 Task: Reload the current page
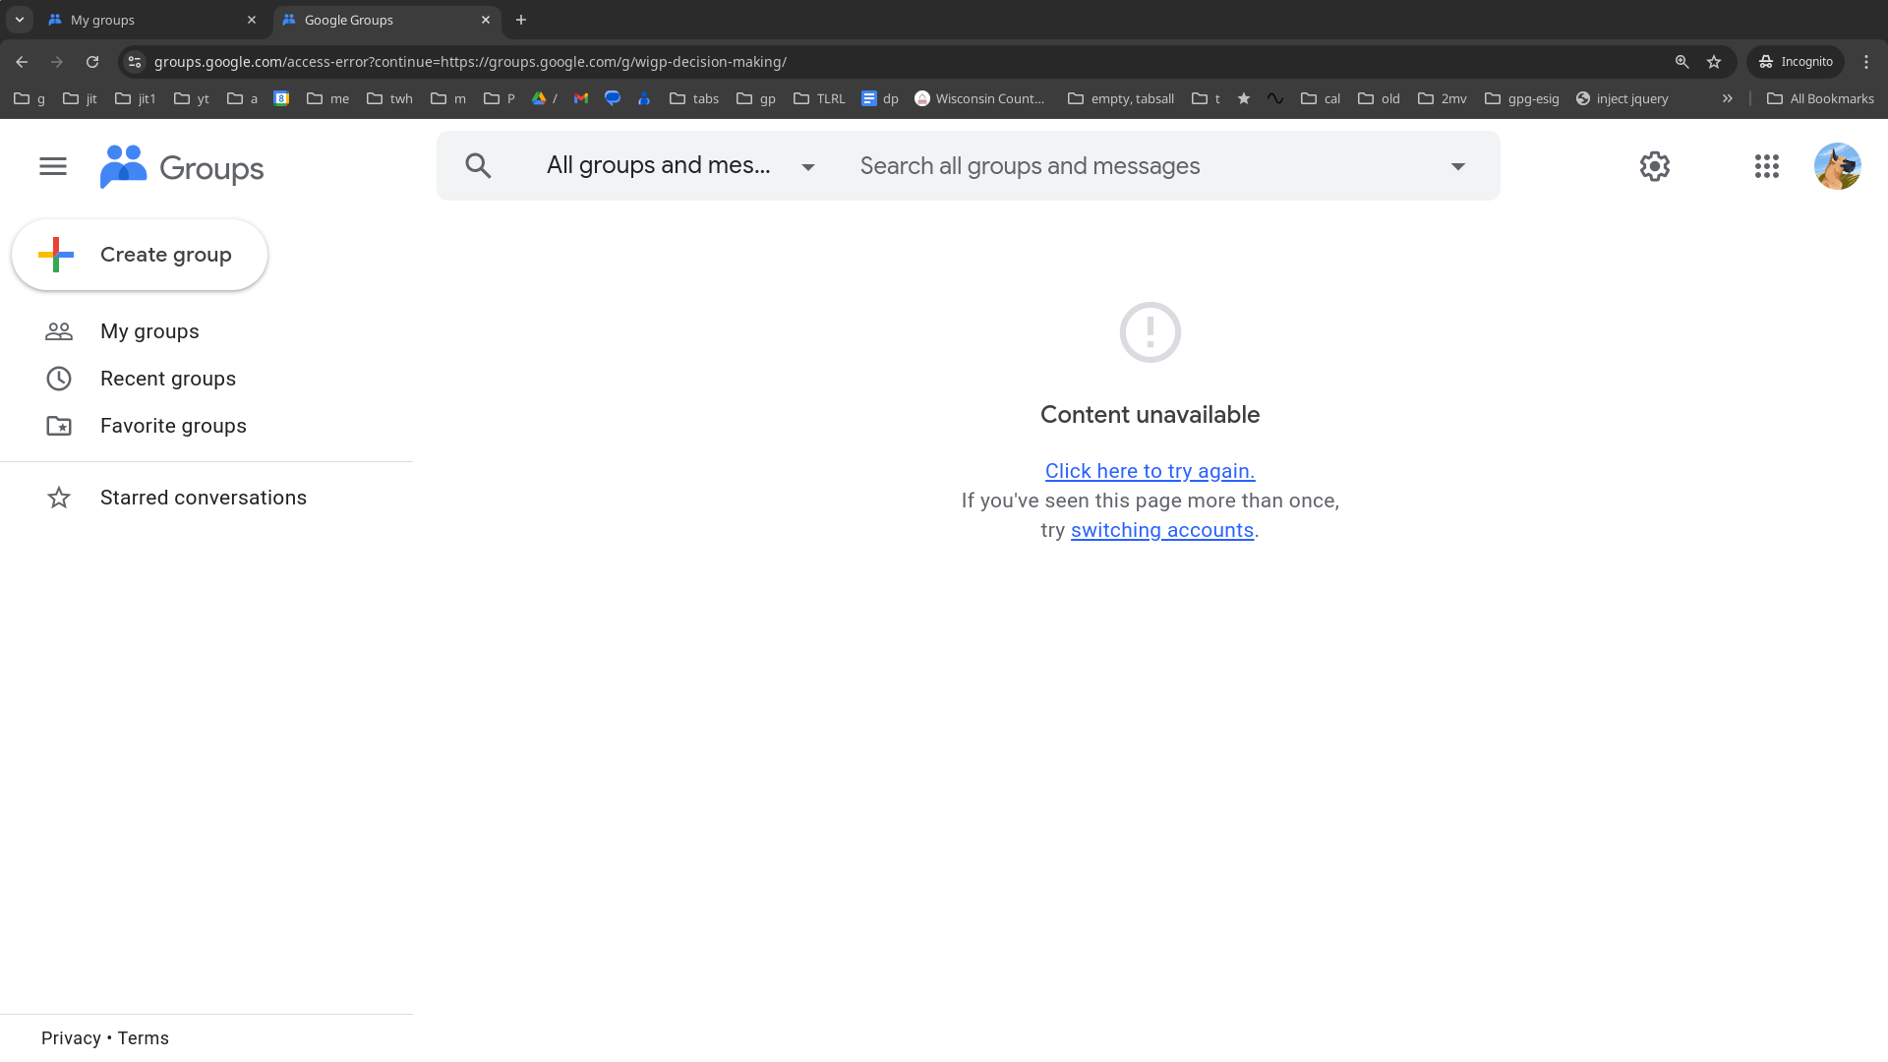click(92, 62)
